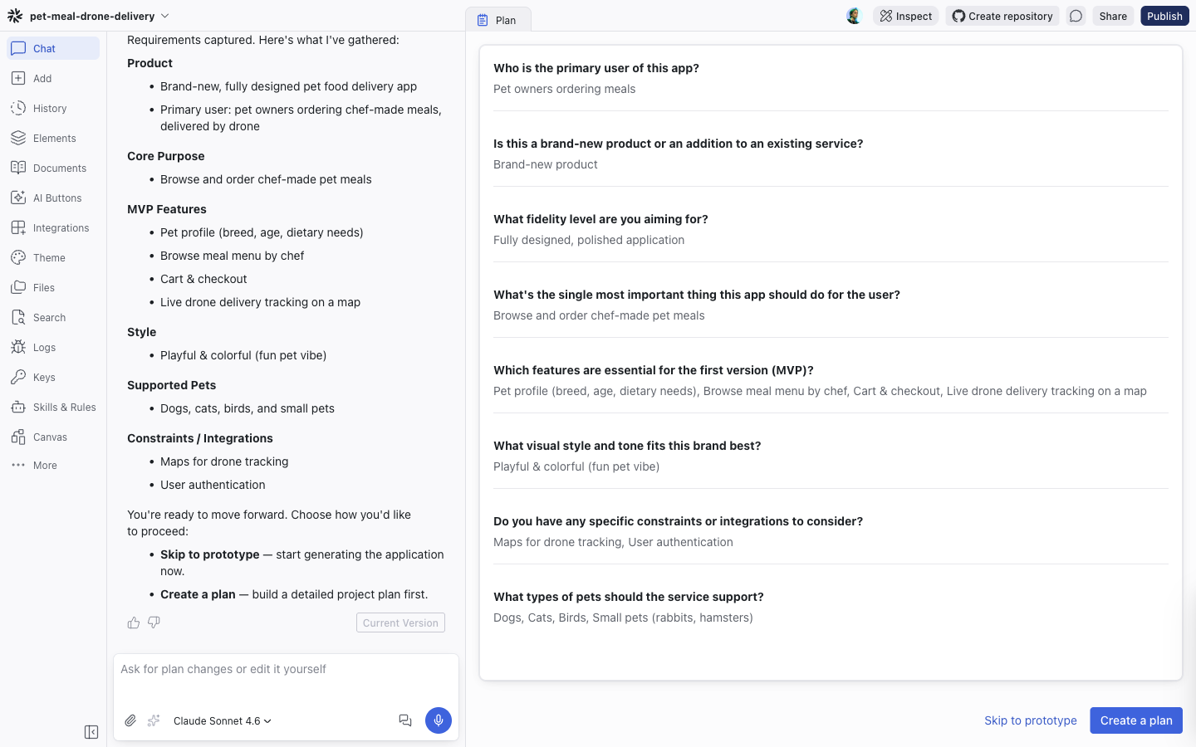Give the response a thumbs up

coord(134,622)
